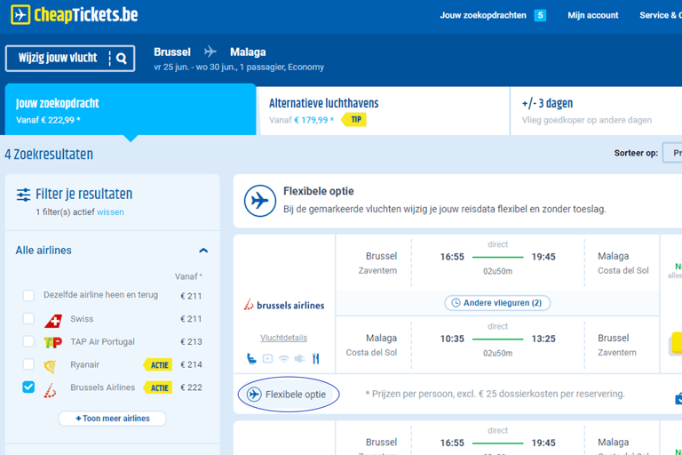Click the clock icon in Andere vlieguren button
Viewport: 682px width, 455px height.
[456, 303]
